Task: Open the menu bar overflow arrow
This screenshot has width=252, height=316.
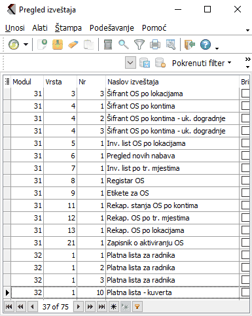Action: pyautogui.click(x=247, y=30)
